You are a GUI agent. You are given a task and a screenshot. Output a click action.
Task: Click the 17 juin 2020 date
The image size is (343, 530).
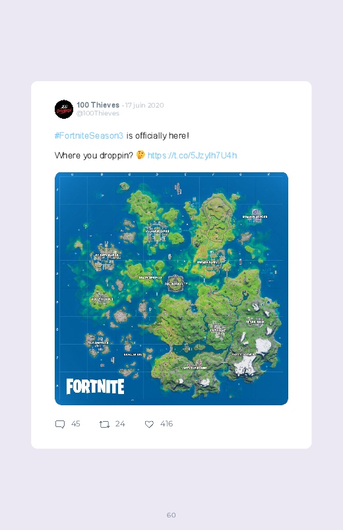pyautogui.click(x=144, y=105)
